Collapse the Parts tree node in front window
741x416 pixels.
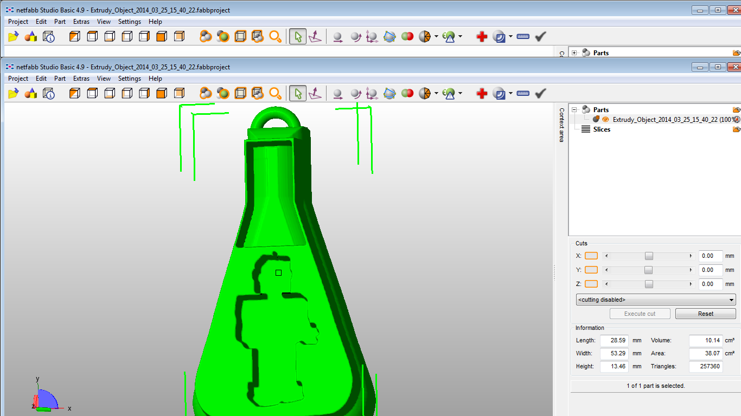click(574, 109)
